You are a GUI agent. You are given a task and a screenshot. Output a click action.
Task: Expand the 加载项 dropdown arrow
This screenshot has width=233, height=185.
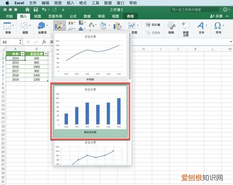point(47,26)
